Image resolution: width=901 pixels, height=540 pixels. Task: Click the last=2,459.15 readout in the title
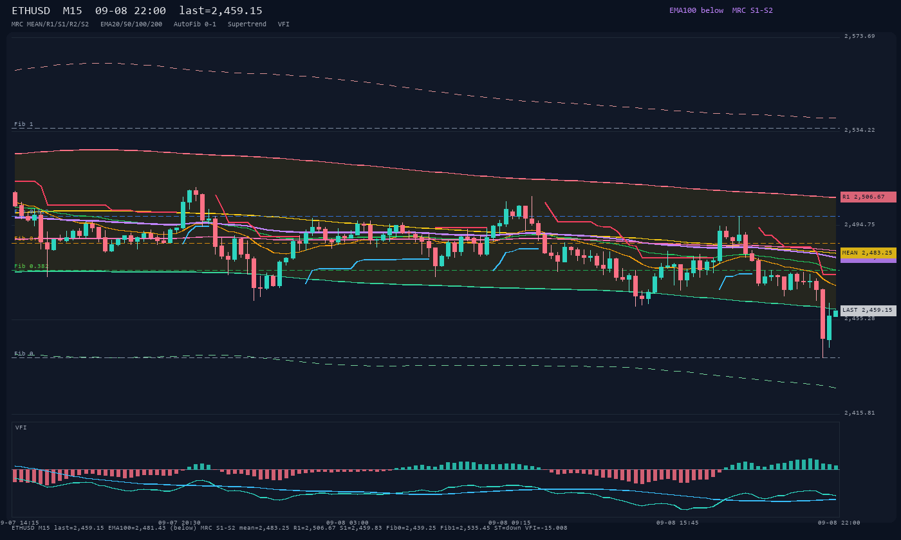tap(221, 11)
